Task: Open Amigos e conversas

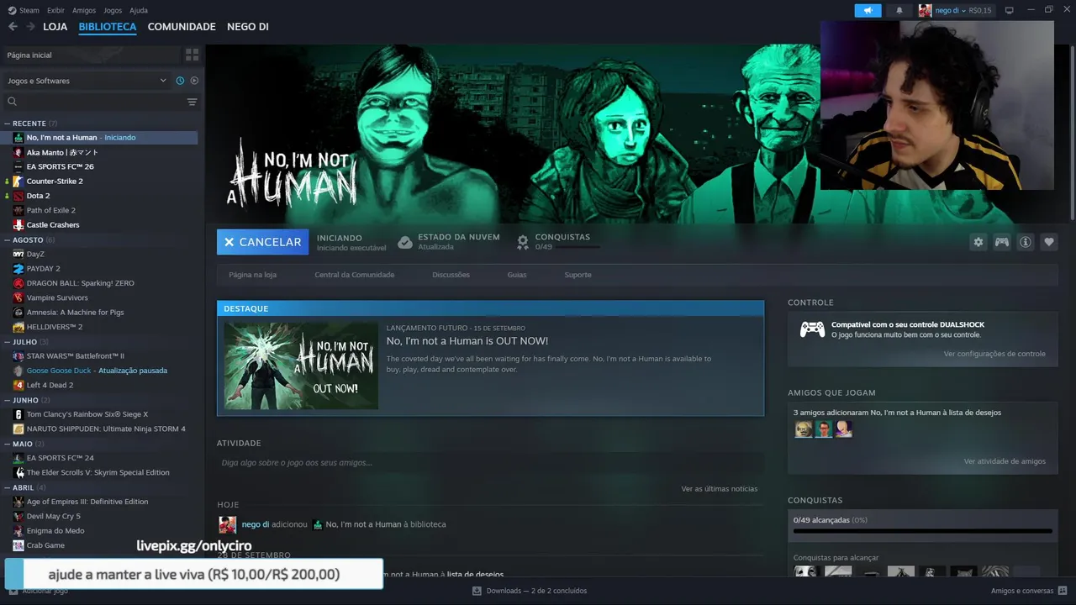Action: [1028, 591]
